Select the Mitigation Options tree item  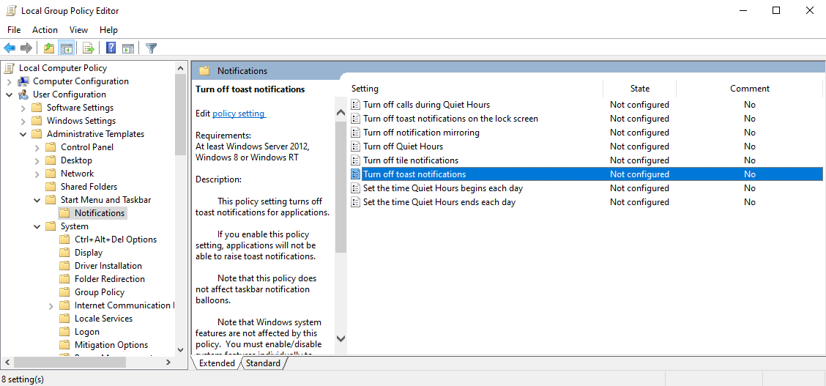pyautogui.click(x=111, y=345)
